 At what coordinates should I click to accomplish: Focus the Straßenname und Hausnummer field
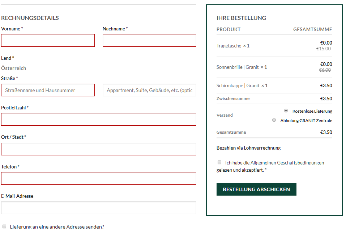48,90
